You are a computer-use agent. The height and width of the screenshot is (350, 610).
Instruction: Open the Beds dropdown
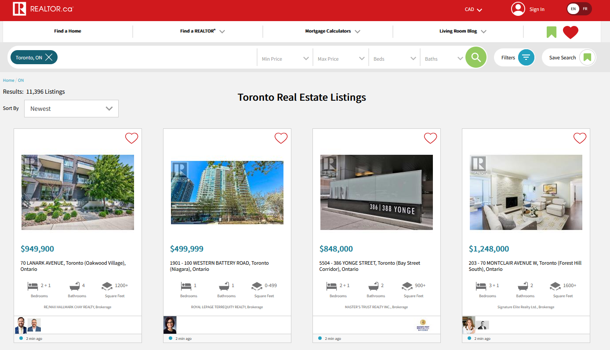click(x=395, y=58)
